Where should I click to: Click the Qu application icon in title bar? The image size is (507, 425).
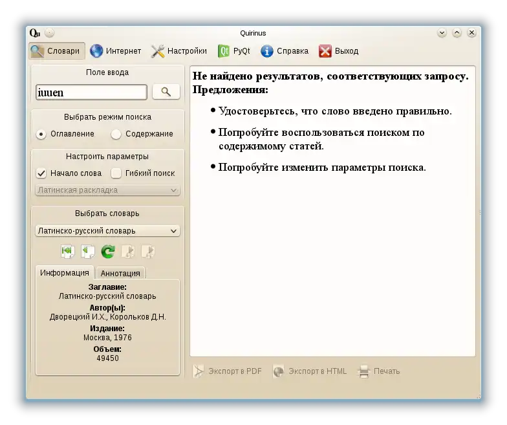[35, 33]
